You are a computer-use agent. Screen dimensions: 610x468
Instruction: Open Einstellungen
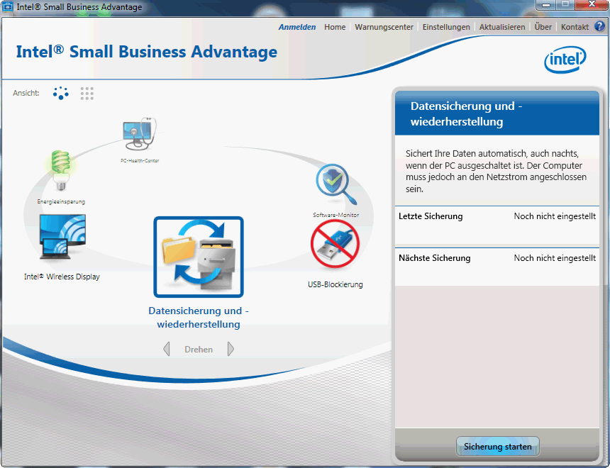[x=446, y=27]
